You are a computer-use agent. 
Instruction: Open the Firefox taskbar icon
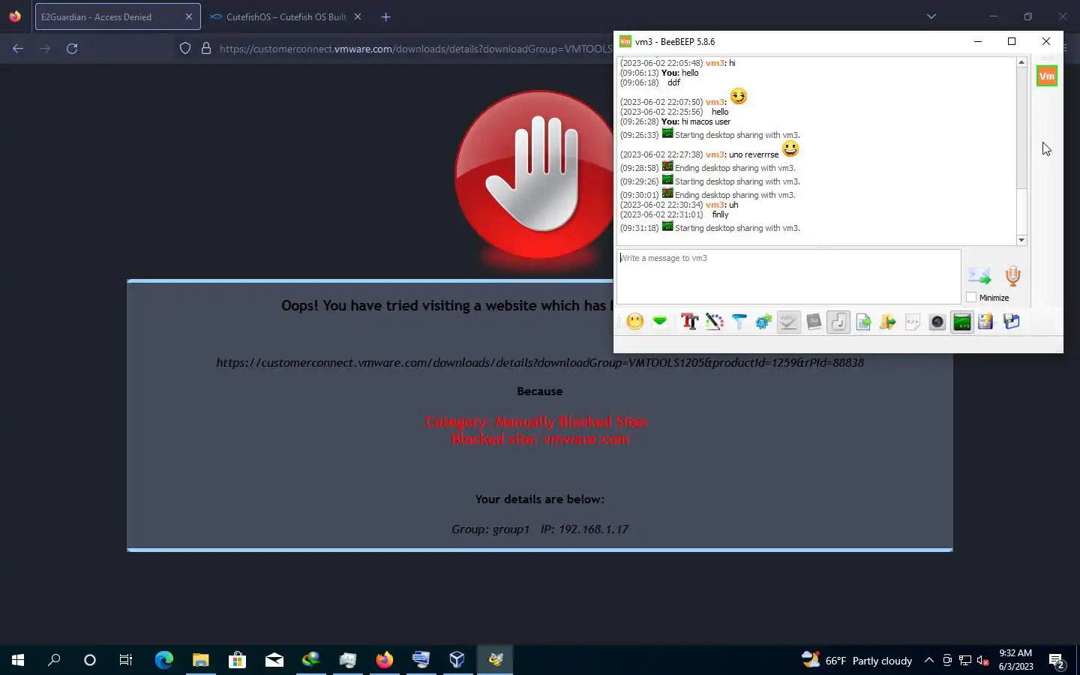(385, 660)
